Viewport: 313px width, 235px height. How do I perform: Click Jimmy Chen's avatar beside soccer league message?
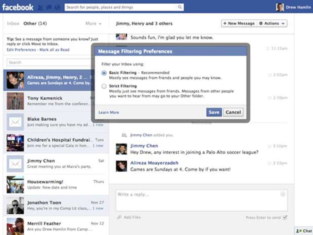(121, 149)
